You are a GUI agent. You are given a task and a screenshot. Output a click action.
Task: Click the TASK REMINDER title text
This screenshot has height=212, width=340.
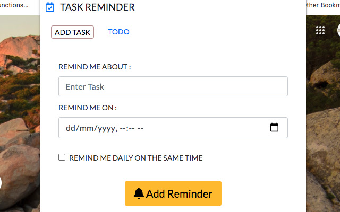coord(97,7)
